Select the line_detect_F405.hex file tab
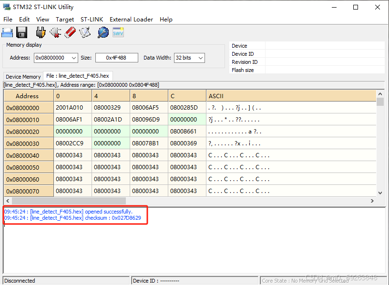 point(78,76)
